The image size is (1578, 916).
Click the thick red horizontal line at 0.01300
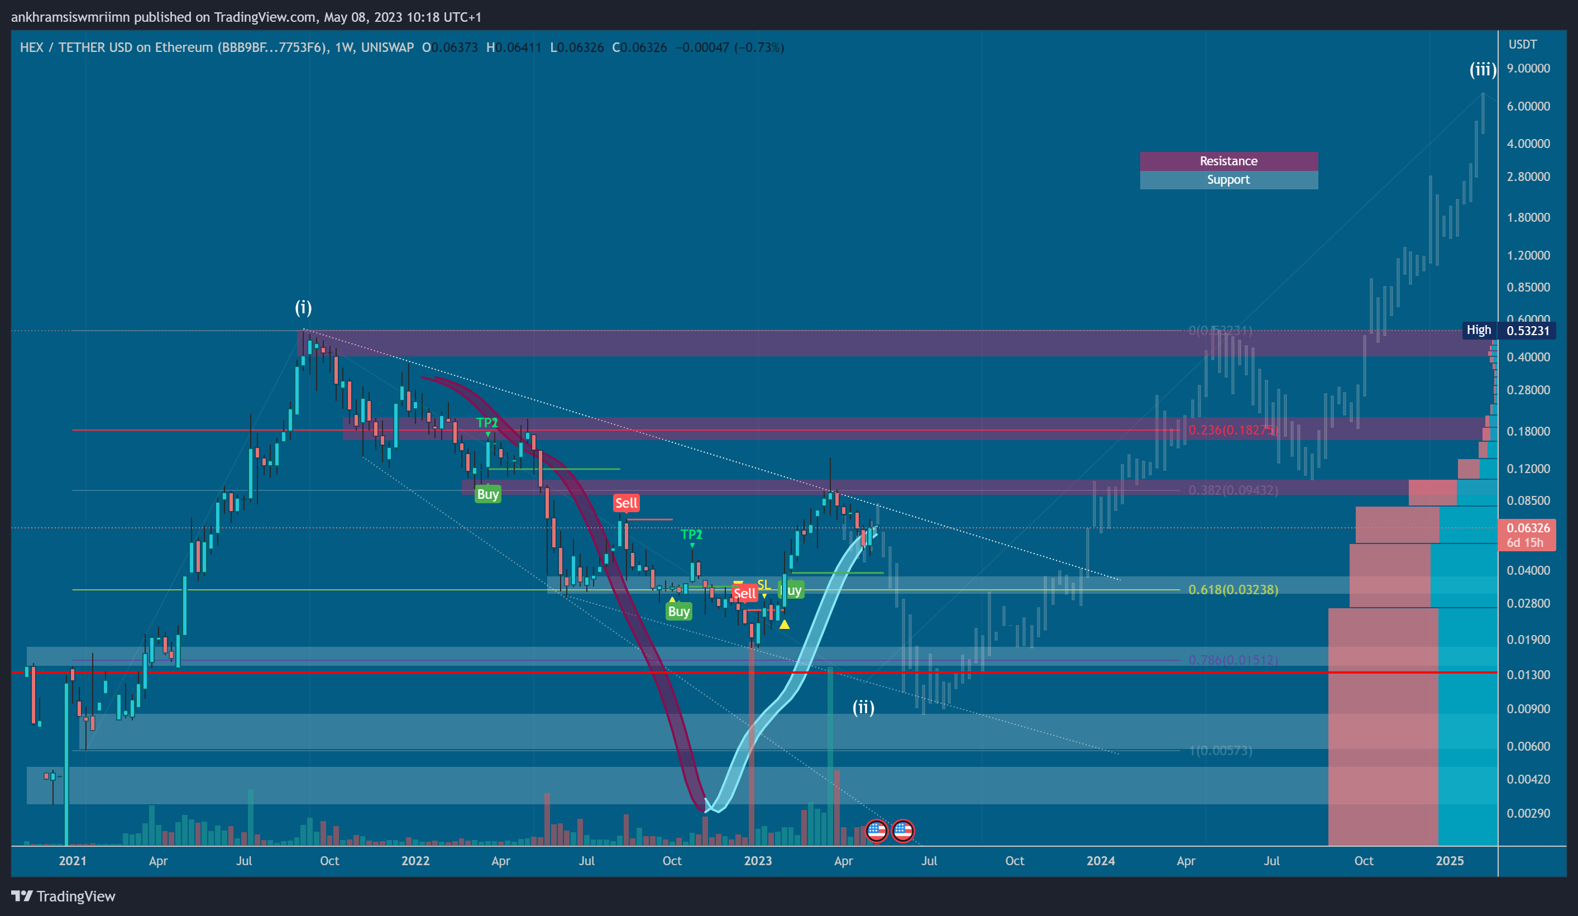click(x=754, y=672)
